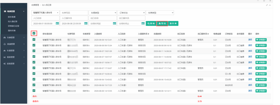Click the total amount 3.73 value
This screenshot has height=105, width=280.
[200, 101]
